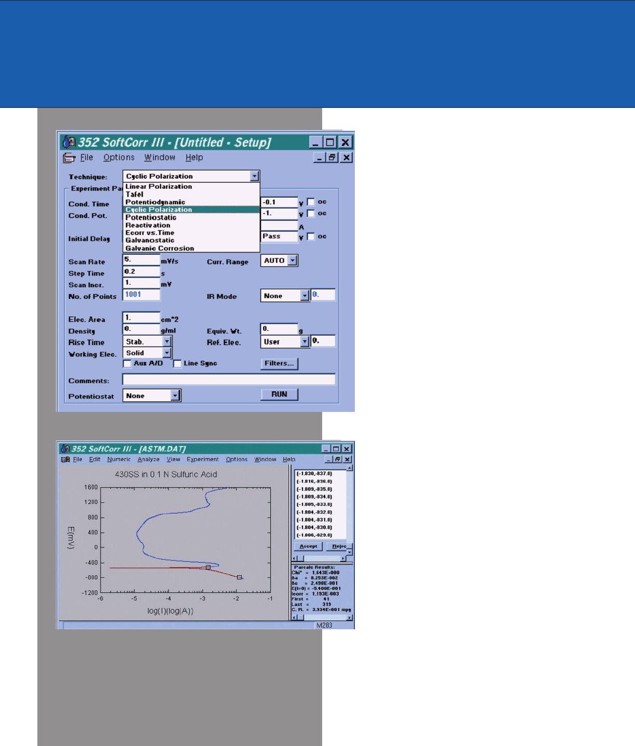Restore the inner Setup document window
Screen dimensions: 635x746
coord(332,157)
